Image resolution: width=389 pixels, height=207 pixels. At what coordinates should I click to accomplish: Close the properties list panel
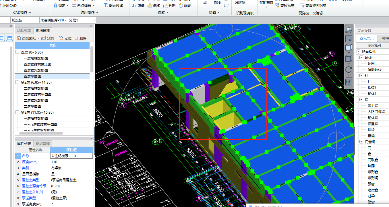click(x=92, y=139)
